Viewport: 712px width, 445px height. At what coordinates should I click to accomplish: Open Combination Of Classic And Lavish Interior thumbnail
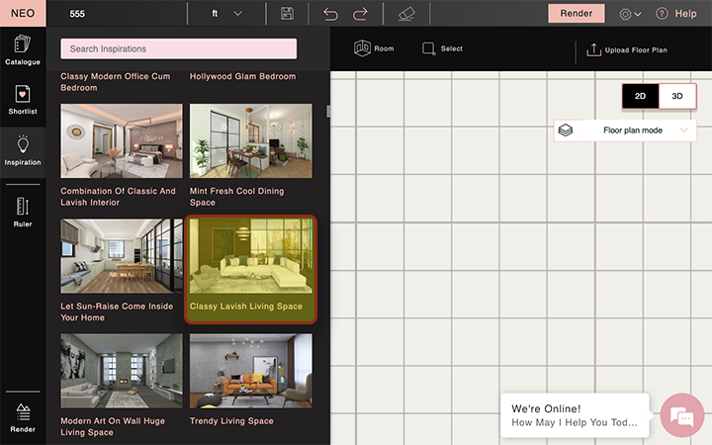pos(122,140)
